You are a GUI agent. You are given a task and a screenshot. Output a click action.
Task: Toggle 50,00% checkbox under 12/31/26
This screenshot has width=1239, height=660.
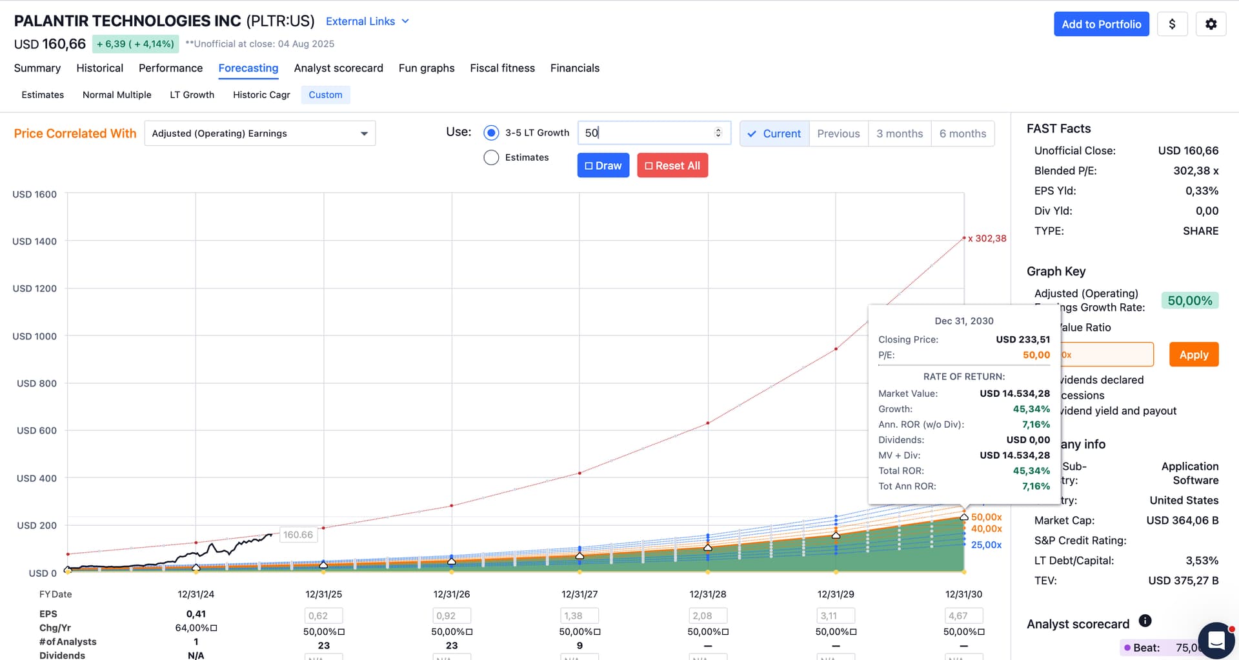(x=469, y=632)
